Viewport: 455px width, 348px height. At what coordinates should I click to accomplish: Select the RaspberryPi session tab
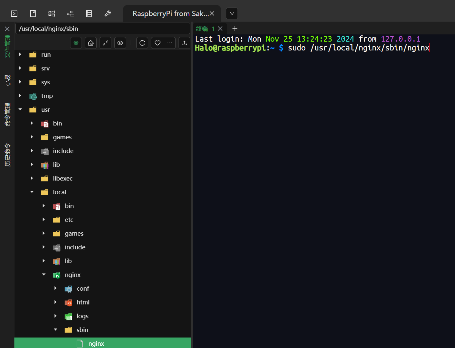coord(170,13)
